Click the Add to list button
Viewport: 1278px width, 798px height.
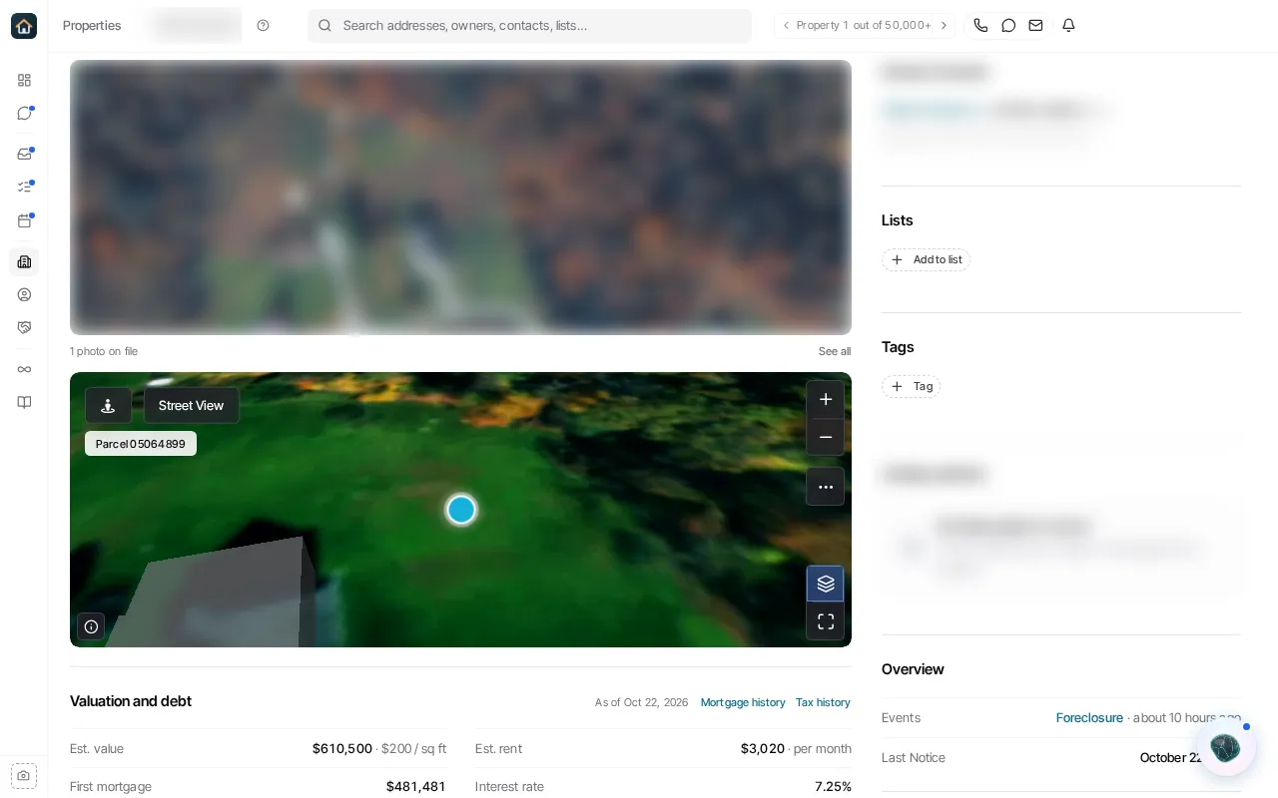(926, 260)
